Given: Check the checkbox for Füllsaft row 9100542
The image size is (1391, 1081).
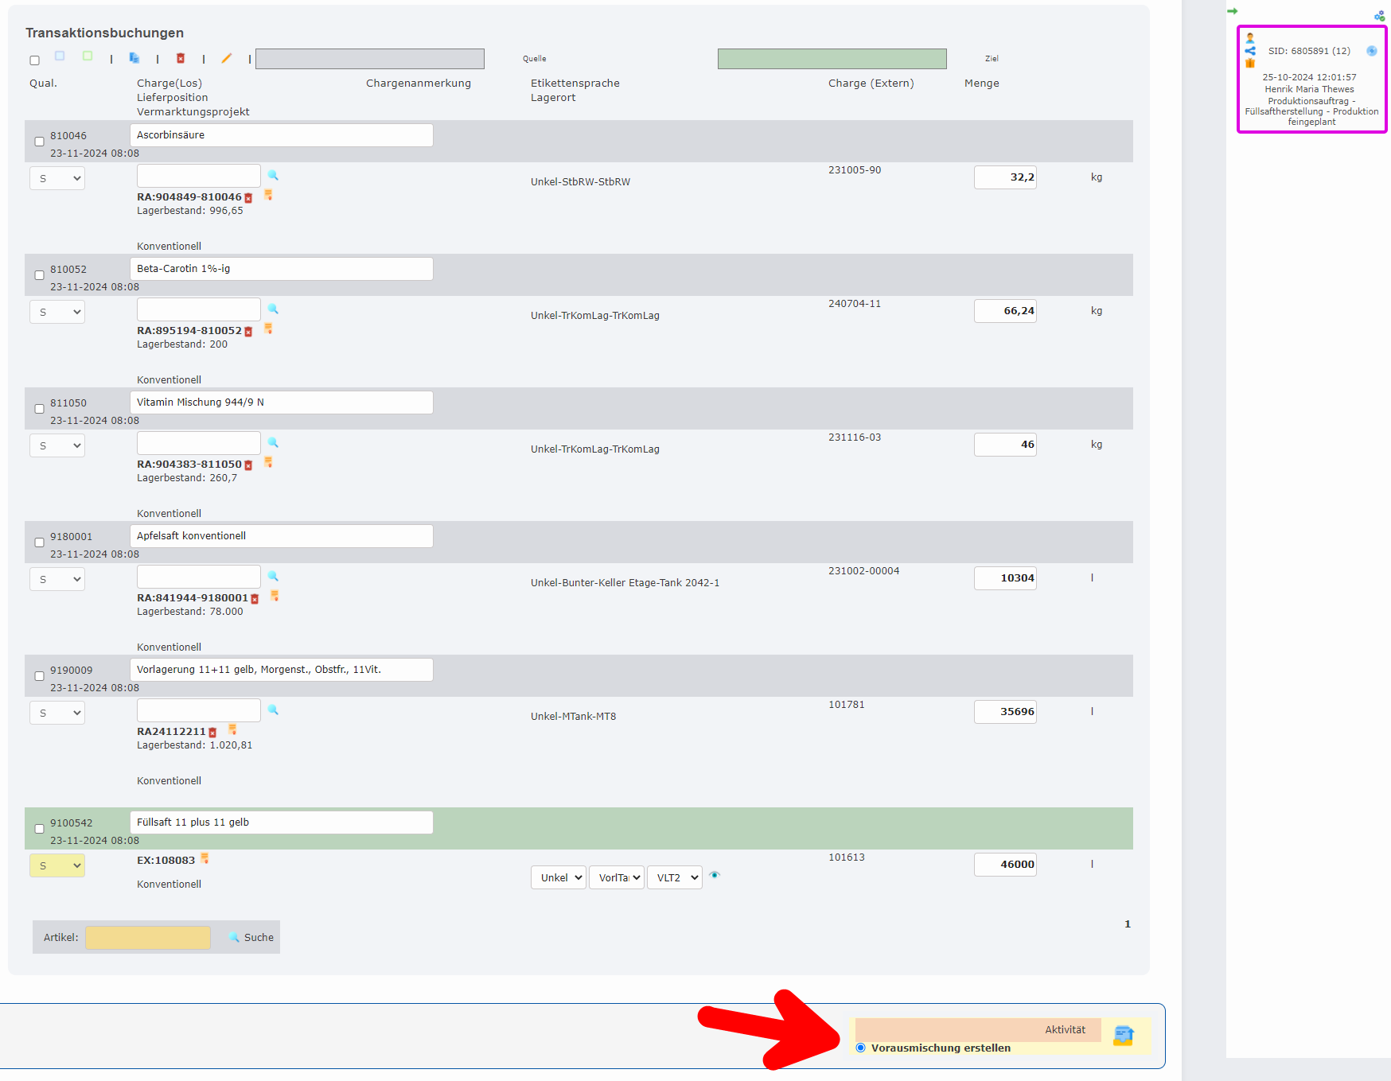Looking at the screenshot, I should pyautogui.click(x=38, y=828).
